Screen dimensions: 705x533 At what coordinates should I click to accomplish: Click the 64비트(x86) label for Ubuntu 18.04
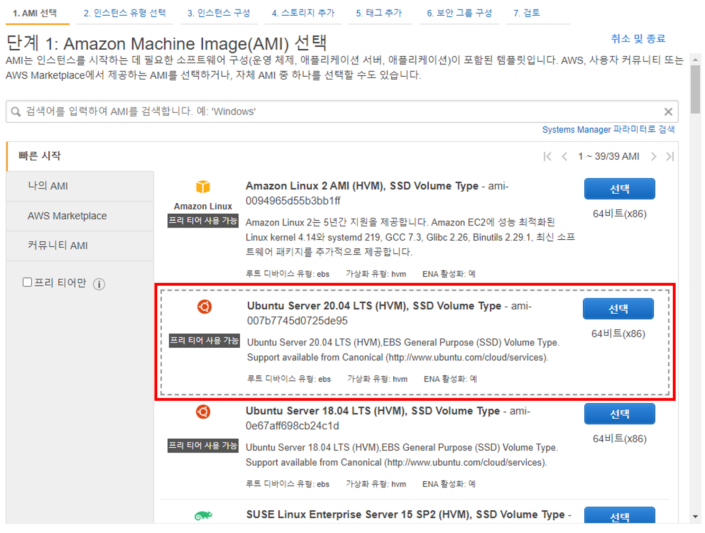coord(620,439)
